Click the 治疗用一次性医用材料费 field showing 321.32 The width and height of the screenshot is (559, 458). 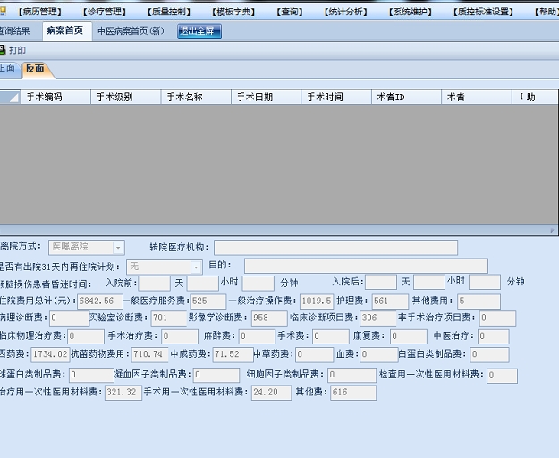(123, 393)
